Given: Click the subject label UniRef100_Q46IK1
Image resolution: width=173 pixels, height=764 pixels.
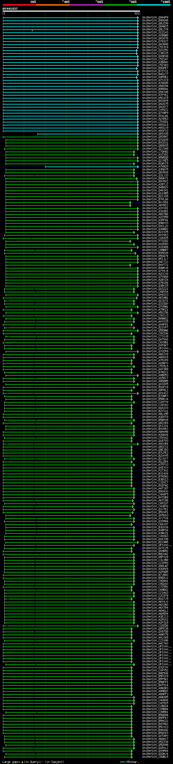Looking at the screenshot, I should (155, 191).
